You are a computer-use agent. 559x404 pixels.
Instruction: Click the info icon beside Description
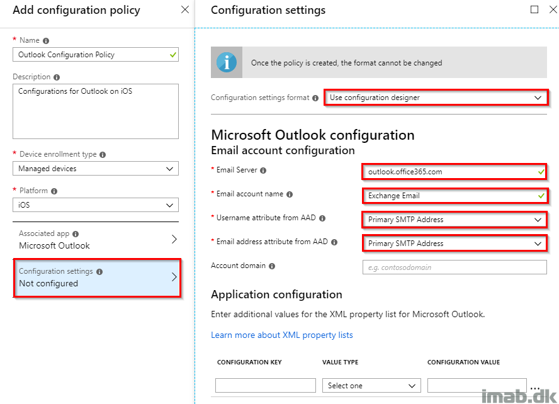point(57,77)
